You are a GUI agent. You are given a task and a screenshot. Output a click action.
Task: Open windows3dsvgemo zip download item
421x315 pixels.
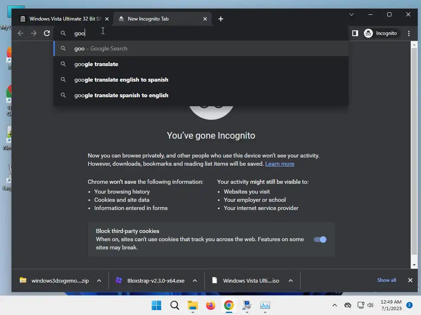point(54,281)
